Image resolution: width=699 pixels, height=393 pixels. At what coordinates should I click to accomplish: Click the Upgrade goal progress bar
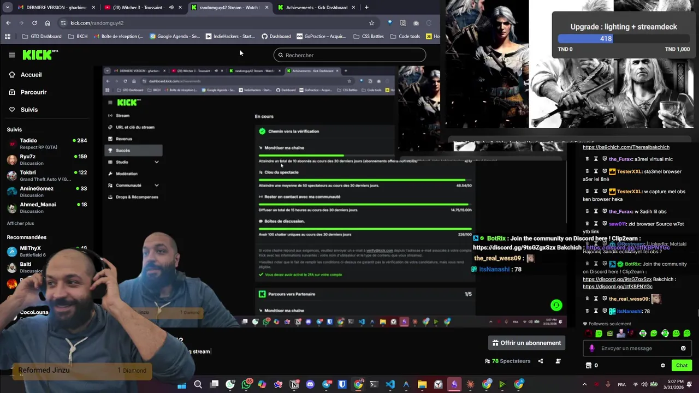[624, 39]
